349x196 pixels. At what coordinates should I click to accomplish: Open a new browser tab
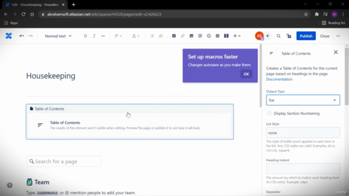74,5
